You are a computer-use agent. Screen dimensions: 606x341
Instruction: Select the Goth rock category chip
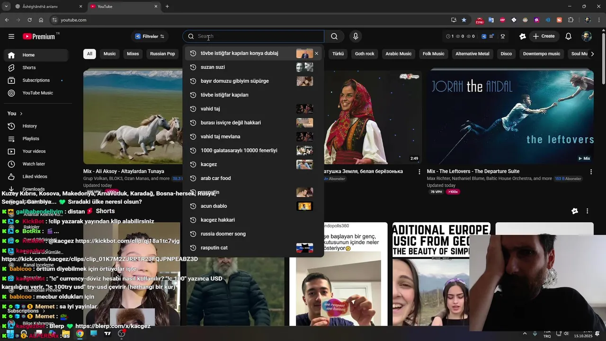tap(365, 54)
